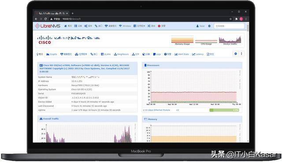Click the green 17% processor usage bar

(224, 110)
